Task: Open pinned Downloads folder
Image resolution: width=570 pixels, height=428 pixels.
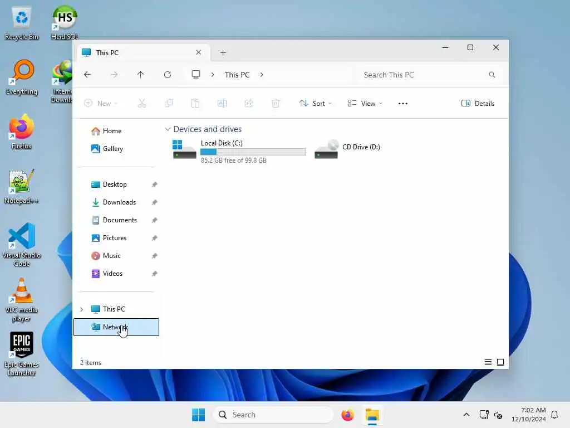Action: click(x=119, y=202)
